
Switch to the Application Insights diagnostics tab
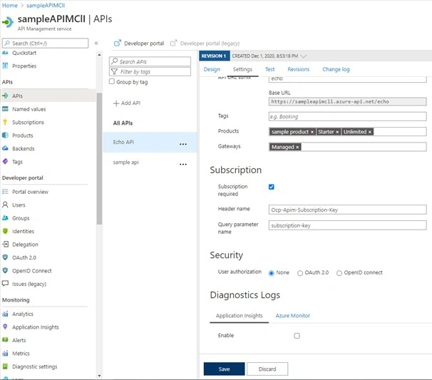pyautogui.click(x=239, y=316)
